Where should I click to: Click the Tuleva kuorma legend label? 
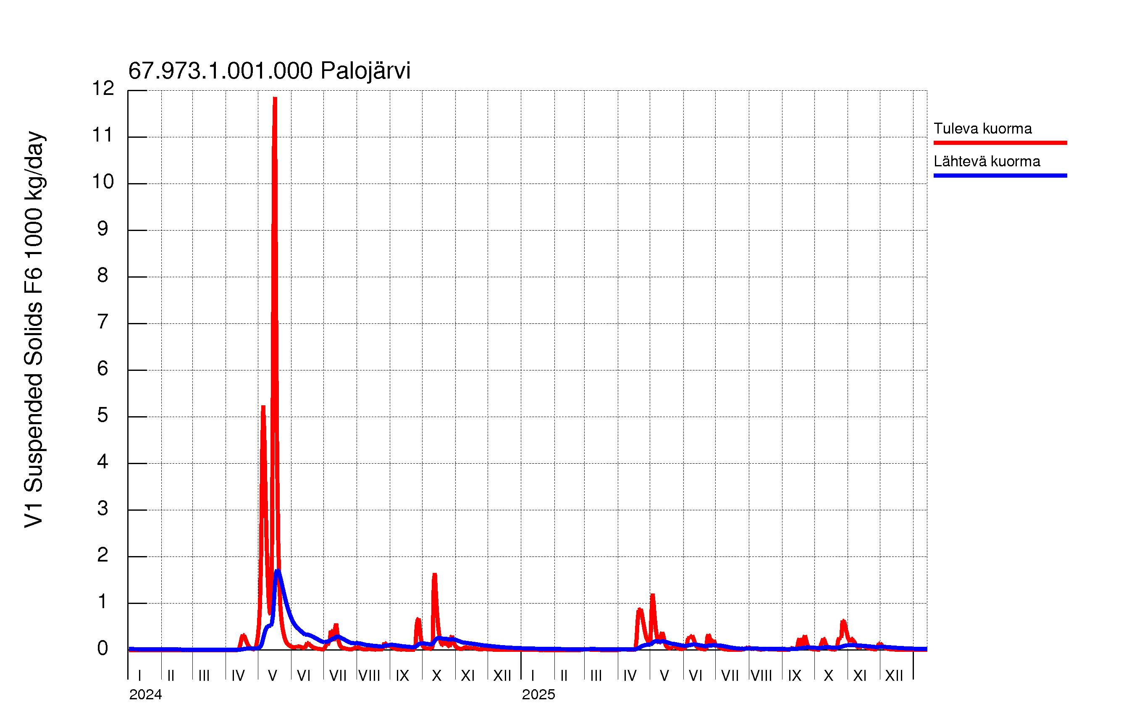click(x=982, y=129)
